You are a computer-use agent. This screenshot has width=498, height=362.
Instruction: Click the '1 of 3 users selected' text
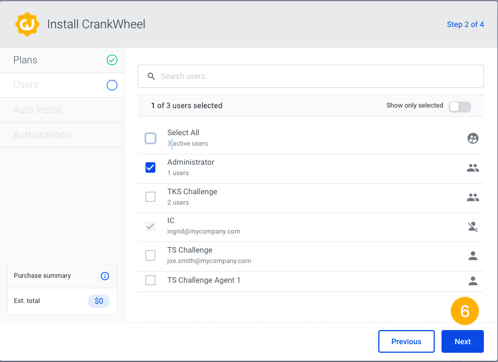coord(187,106)
